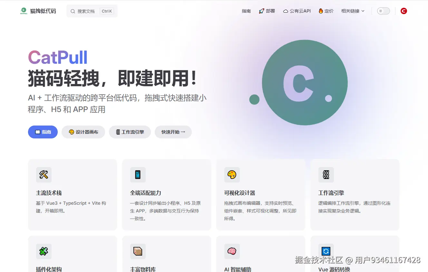Click the AI 智能辅助 card title

(x=238, y=269)
